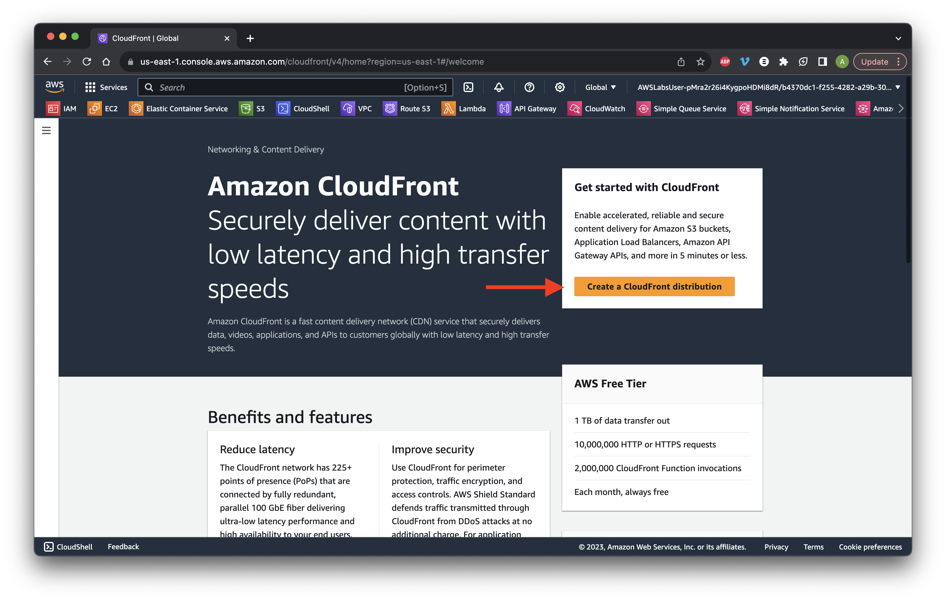The width and height of the screenshot is (946, 601).
Task: Open Elastic Container Service shortcut
Action: 178,109
